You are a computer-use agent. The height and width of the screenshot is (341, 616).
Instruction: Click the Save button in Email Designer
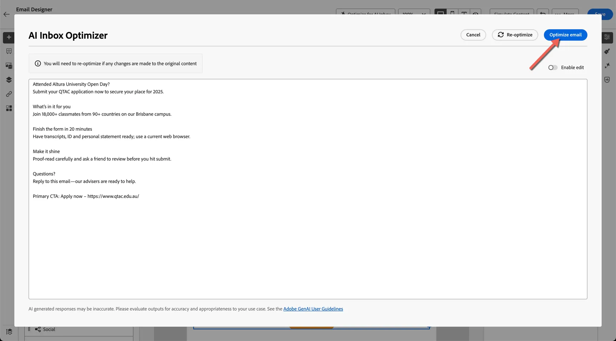[x=600, y=14]
